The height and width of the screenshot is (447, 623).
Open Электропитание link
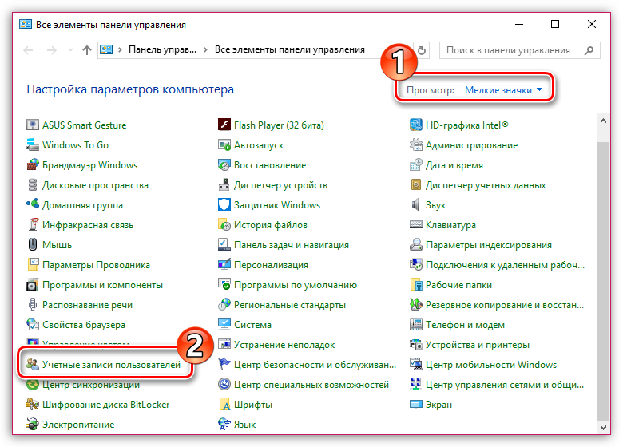pyautogui.click(x=78, y=425)
